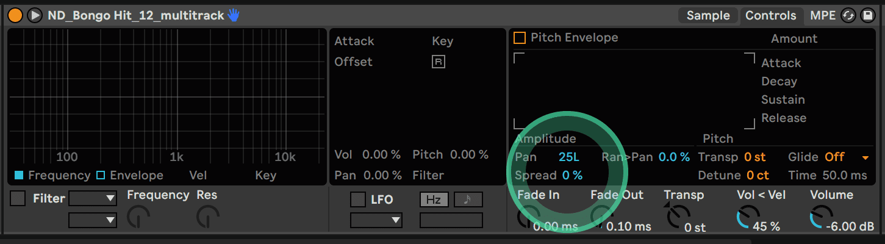Click the MPE button
Screen dimensions: 885x244
823,15
